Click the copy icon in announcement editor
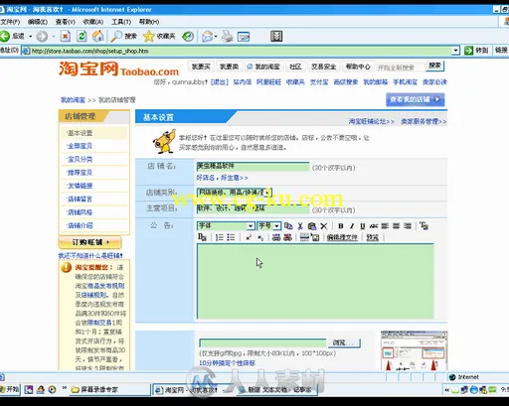Screen dimensions: 509x406 coord(288,226)
